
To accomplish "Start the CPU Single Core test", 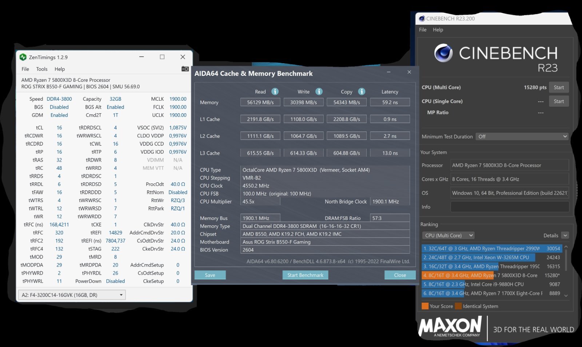I will (559, 101).
